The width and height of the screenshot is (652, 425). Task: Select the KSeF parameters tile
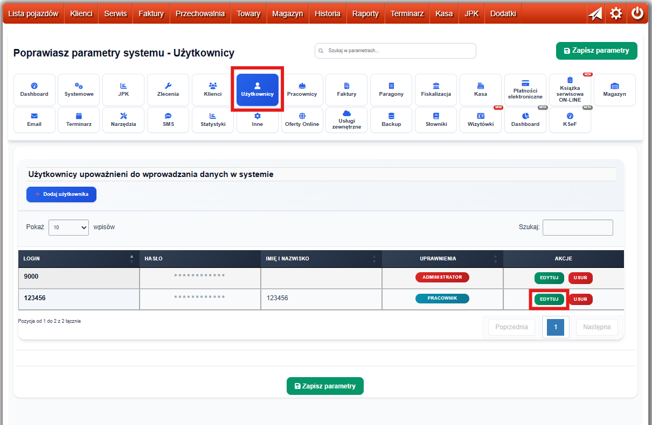click(570, 119)
